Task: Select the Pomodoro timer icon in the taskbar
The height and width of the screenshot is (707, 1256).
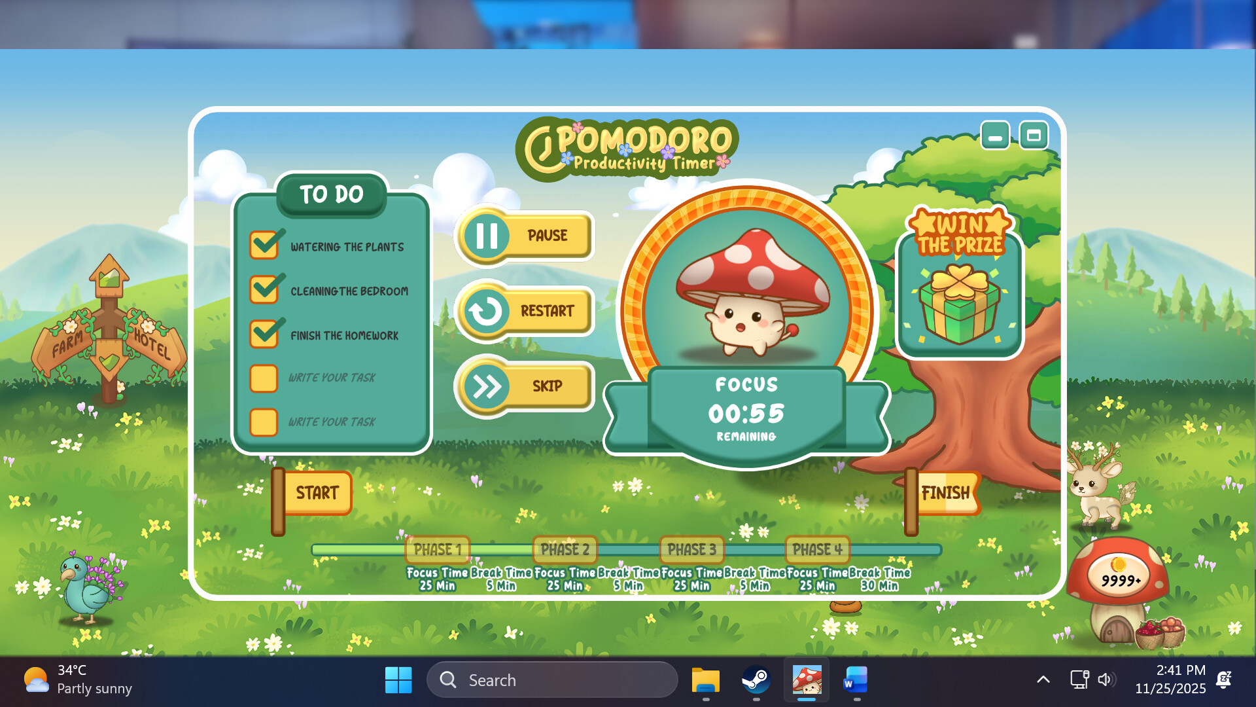Action: point(807,680)
